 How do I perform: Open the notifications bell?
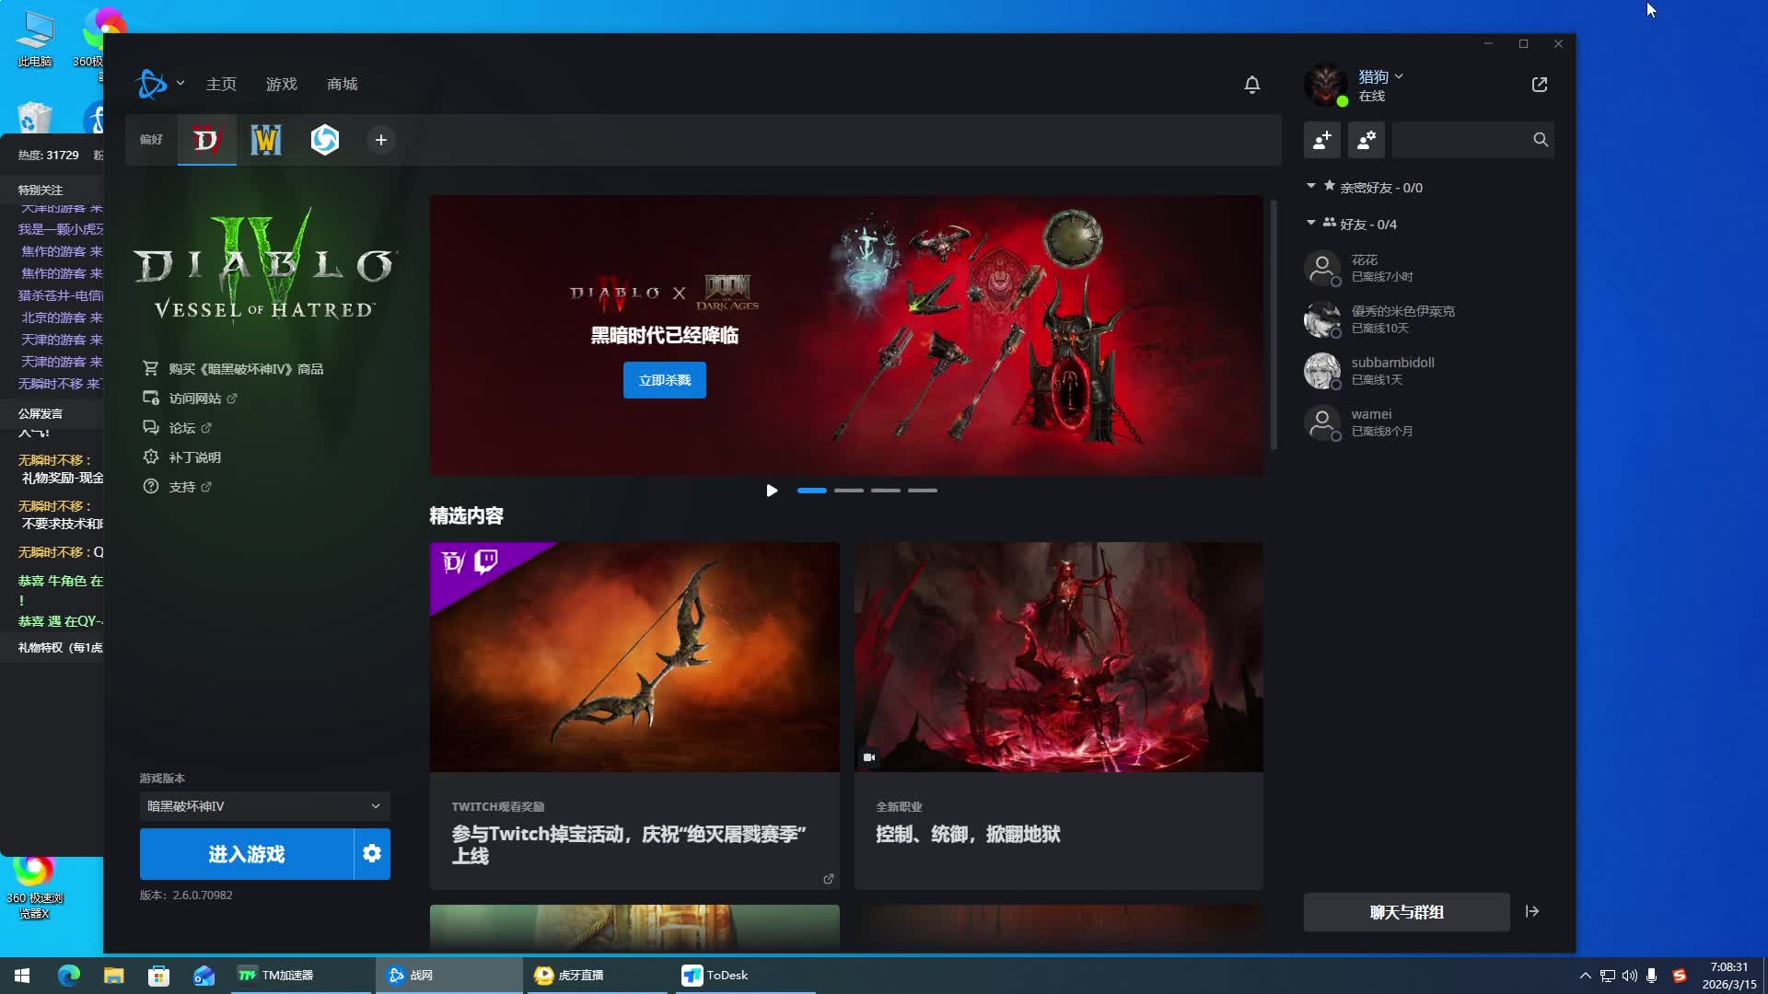point(1251,85)
